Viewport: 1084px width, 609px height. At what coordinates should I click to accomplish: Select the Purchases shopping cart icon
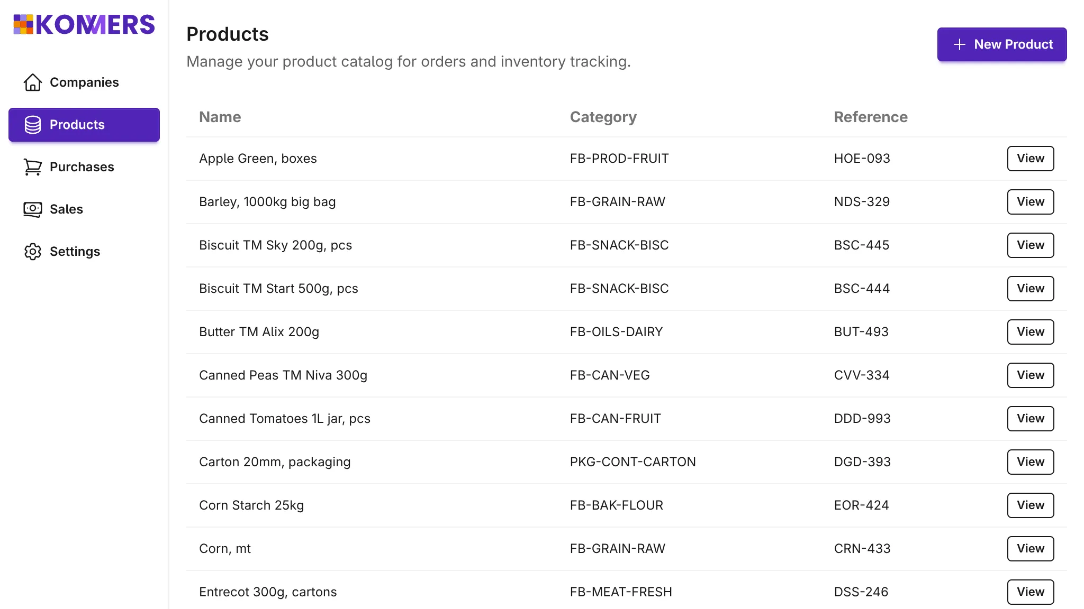[33, 167]
